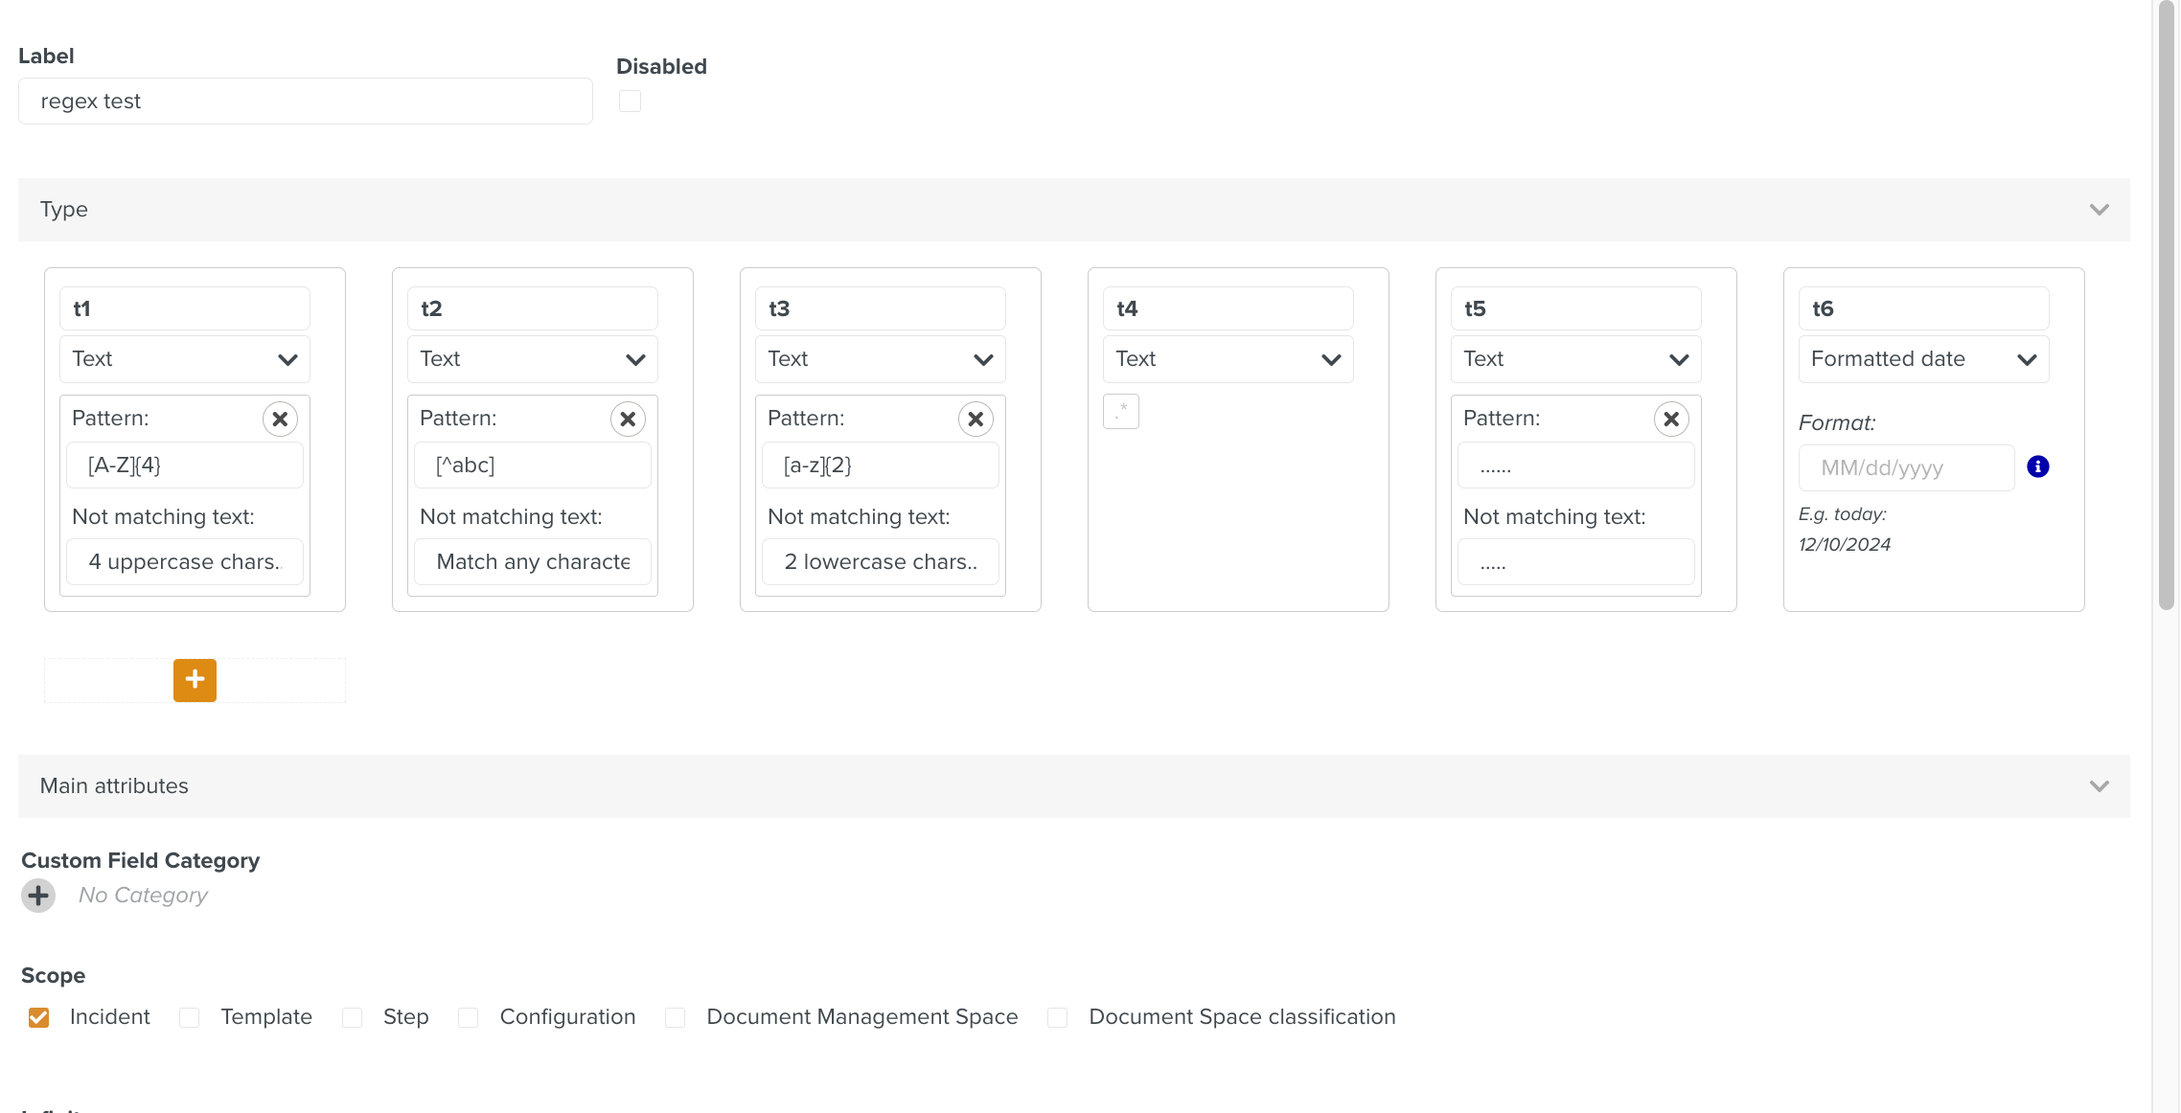Click the t1 name field
The width and height of the screenshot is (2181, 1113).
coord(185,308)
